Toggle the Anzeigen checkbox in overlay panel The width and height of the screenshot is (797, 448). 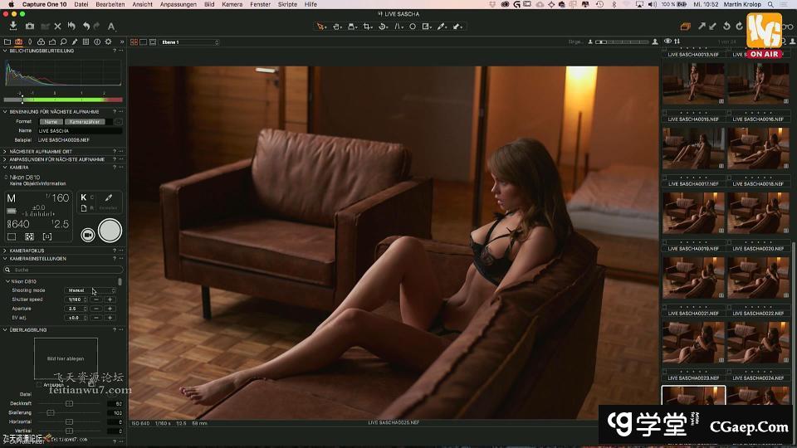[x=40, y=385]
